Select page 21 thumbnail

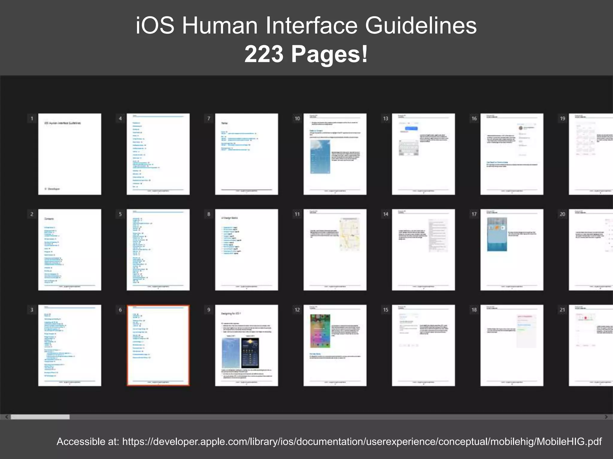591,345
